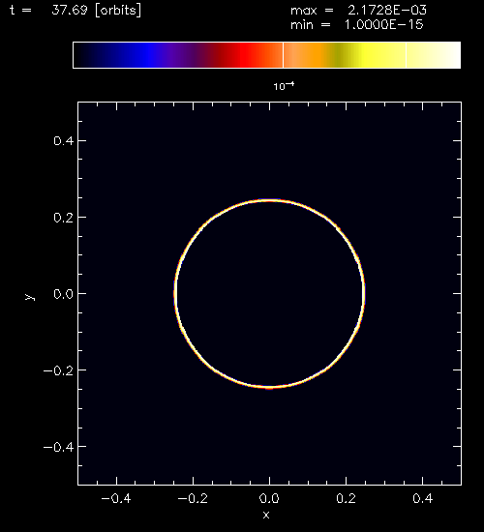Click the 0.4 tick label on y axis
Viewport: 484px width, 532px height.
(x=63, y=140)
